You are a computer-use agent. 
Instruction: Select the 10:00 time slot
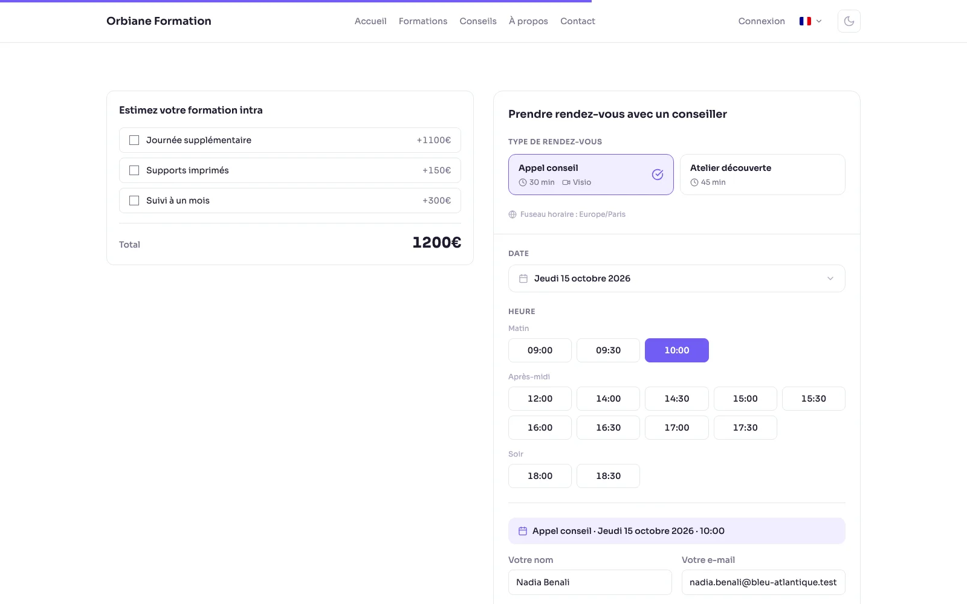pos(677,350)
